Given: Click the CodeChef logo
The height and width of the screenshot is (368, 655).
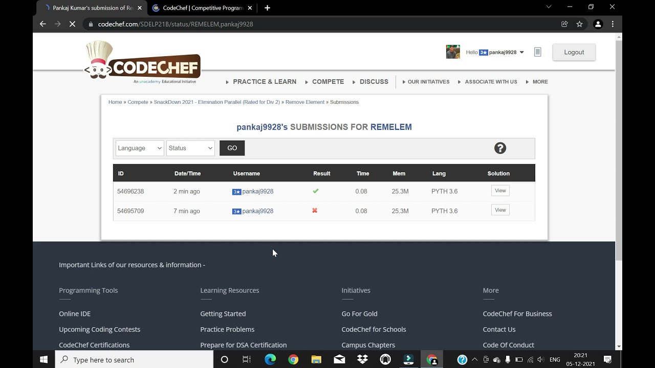Looking at the screenshot, I should pos(142,62).
